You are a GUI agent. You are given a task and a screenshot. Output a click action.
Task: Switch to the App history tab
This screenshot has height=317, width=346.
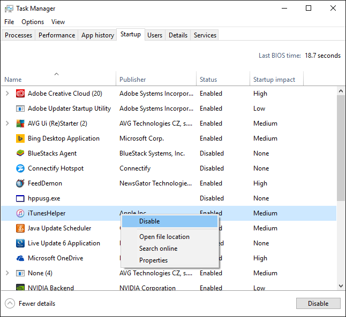click(97, 35)
